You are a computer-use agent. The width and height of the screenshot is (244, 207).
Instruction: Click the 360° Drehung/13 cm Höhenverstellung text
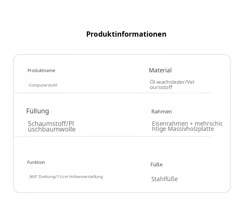point(66,177)
